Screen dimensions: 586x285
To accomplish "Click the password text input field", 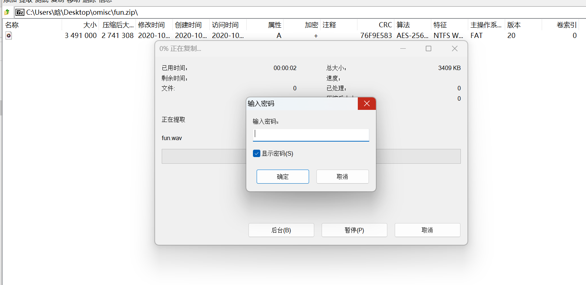I will [311, 135].
